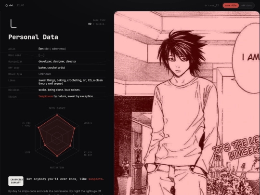This screenshot has height=195, width=260.
Task: Click the radar chart center
Action: tap(57, 138)
